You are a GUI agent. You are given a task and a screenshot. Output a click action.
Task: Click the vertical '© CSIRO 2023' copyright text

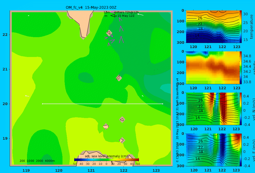coord(177,152)
